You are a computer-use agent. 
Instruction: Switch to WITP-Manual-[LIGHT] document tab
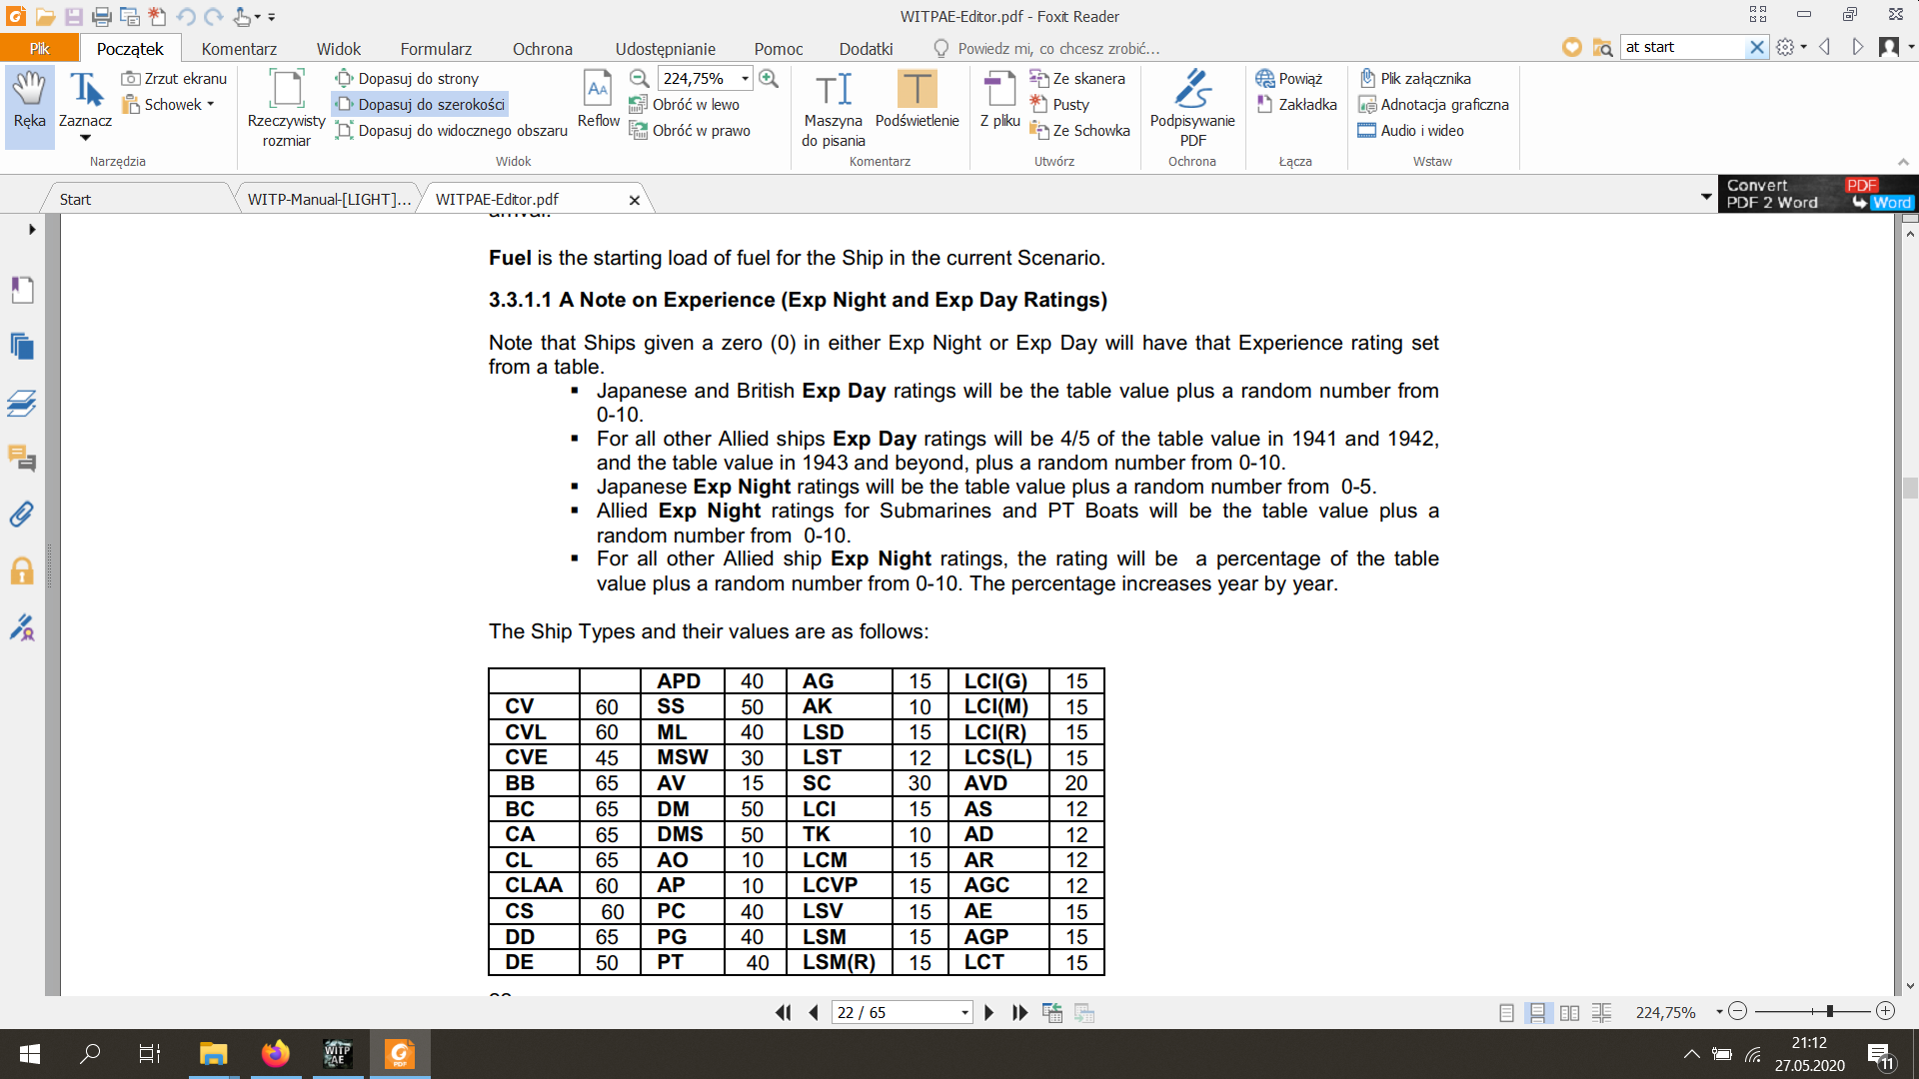(329, 199)
